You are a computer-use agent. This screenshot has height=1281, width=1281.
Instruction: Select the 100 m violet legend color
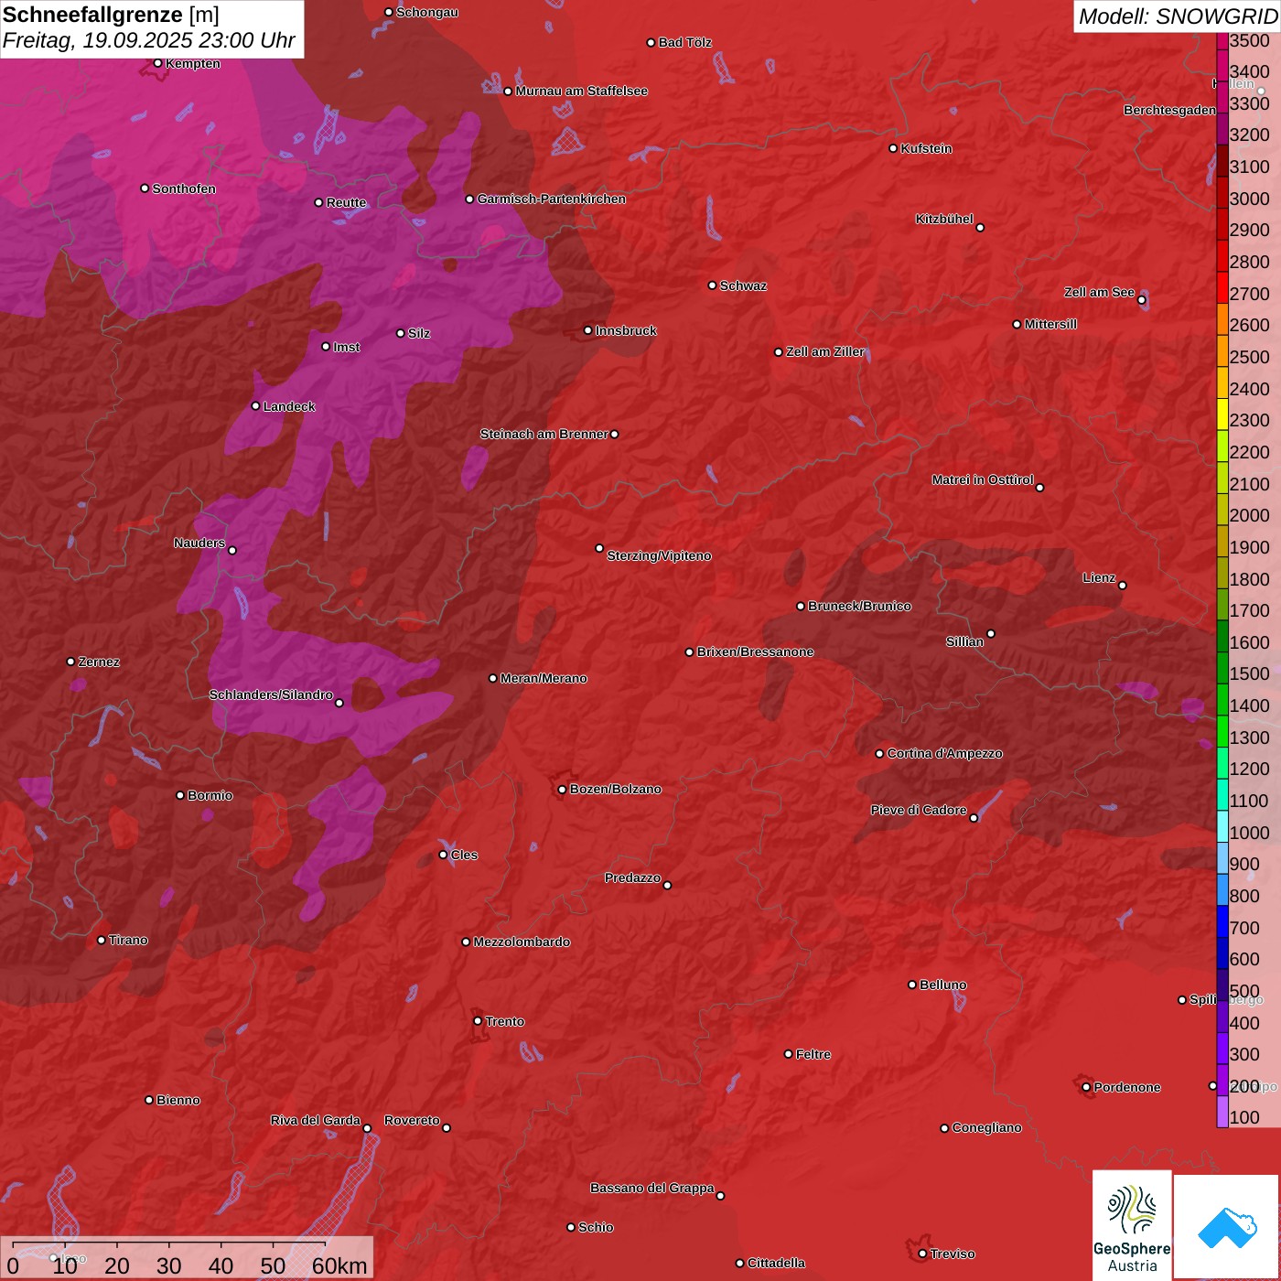[x=1222, y=1112]
